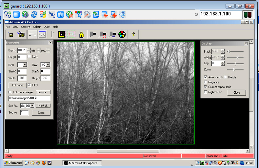Expand the Seq fmt dropdown
The height and width of the screenshot is (168, 259).
[x=32, y=106]
